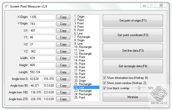Screen dimensions: 172x110
Task: Click the X2 field showing 27
Action: coord(42,44)
